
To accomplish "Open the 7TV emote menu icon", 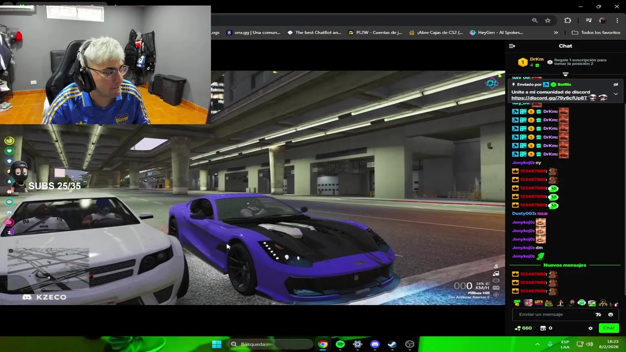I will click(598, 314).
